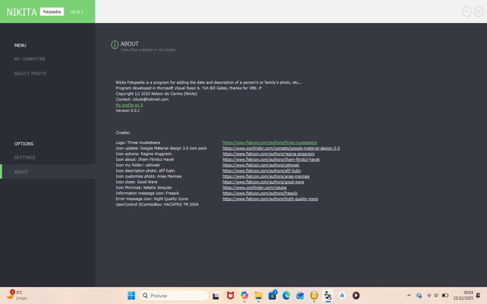Open Settings under Options
Viewport: 487px width, 304px height.
[x=25, y=157]
